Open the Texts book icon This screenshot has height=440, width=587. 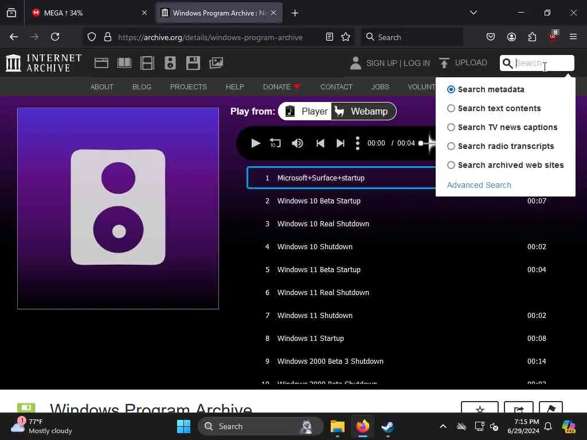tap(124, 63)
